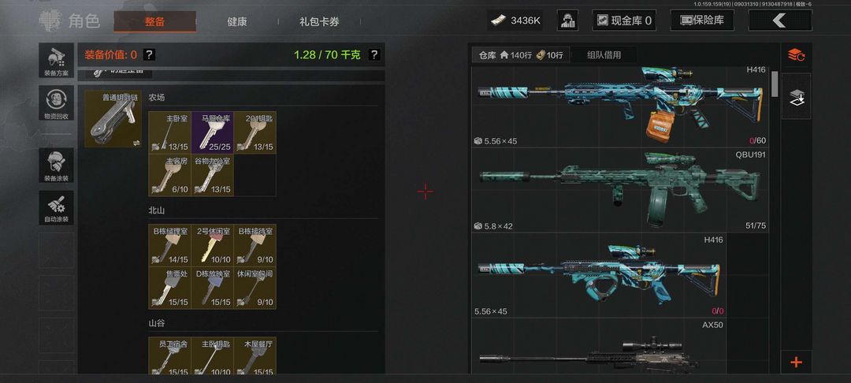Open the 现金库 cash vault button
This screenshot has height=383, width=851.
(x=624, y=20)
